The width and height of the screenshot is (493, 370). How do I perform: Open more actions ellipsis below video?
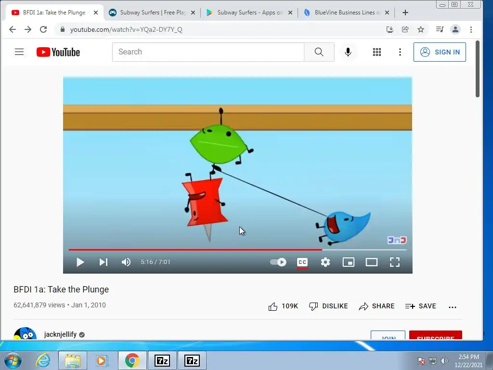point(453,307)
